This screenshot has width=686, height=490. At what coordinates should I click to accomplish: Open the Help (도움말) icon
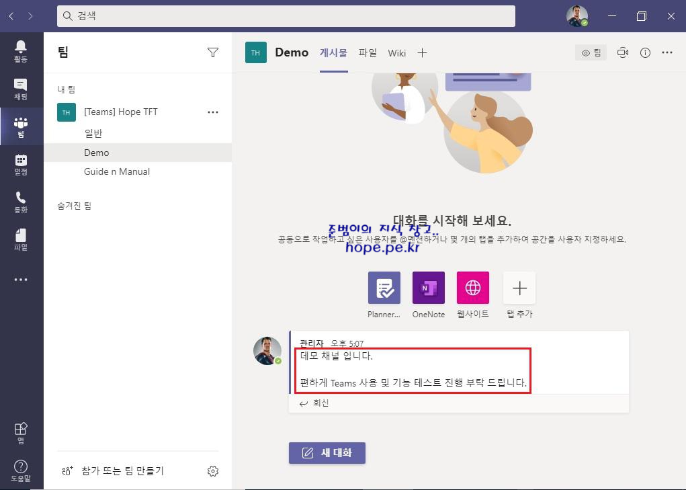21,471
